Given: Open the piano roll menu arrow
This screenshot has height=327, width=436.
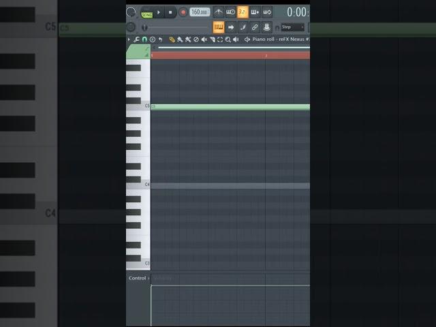Looking at the screenshot, I should [129, 40].
